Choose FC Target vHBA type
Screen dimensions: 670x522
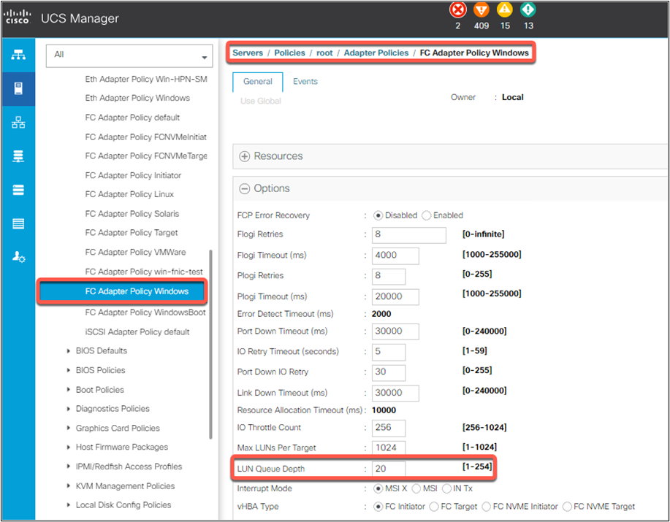tap(434, 507)
